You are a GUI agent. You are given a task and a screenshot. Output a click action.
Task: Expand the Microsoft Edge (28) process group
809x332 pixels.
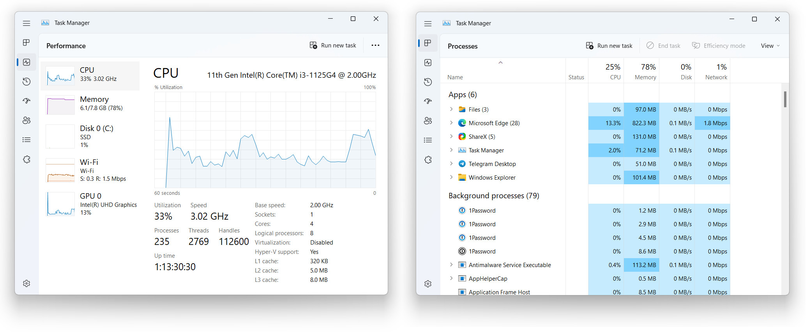click(x=451, y=123)
